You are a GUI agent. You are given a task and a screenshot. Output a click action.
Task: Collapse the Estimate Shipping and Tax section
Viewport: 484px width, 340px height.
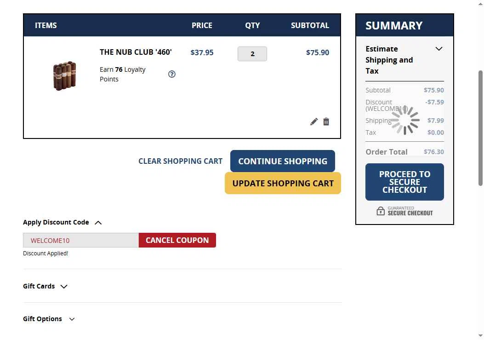(439, 49)
